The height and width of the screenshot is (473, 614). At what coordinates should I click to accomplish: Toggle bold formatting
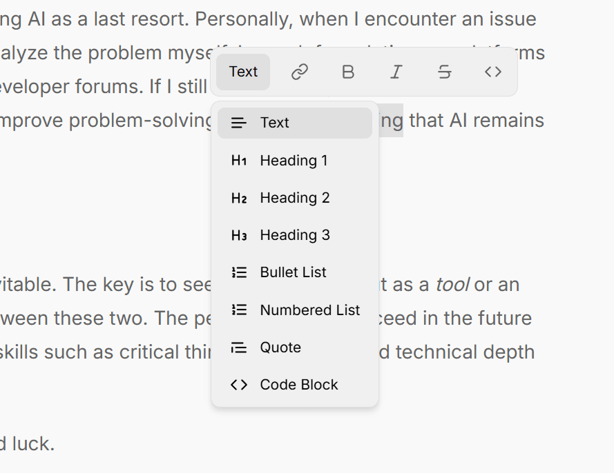point(348,72)
